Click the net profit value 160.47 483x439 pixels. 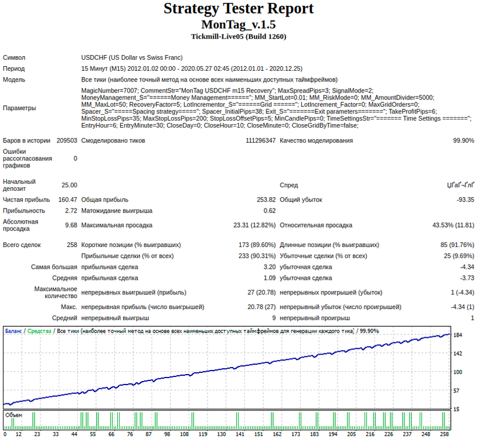pyautogui.click(x=68, y=200)
